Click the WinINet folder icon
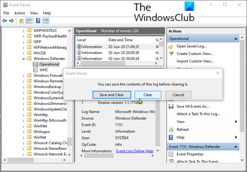 (29, 126)
